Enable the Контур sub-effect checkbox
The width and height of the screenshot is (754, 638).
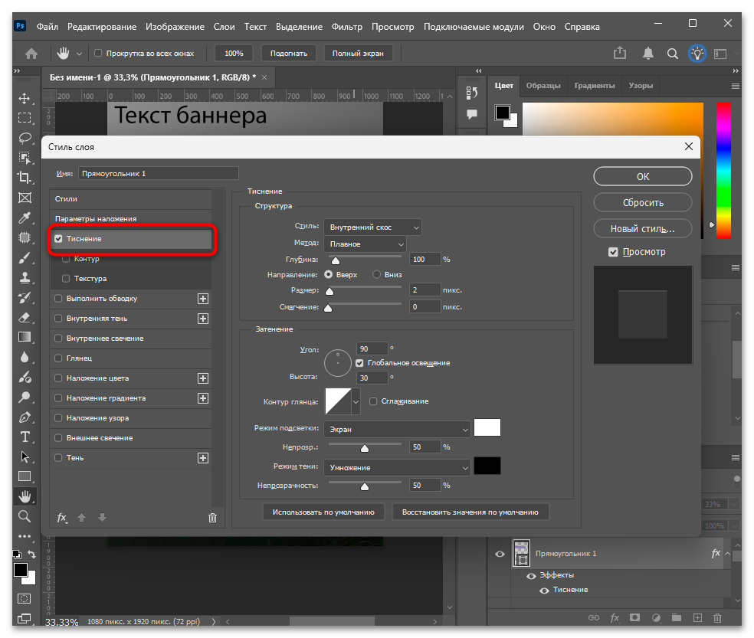(x=67, y=259)
